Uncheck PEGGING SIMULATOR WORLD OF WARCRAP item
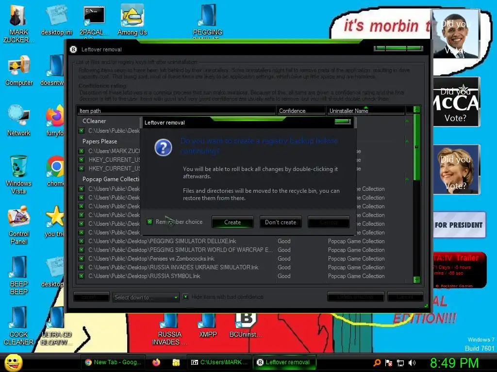Screen dimensions: 497x372 click(x=82, y=250)
